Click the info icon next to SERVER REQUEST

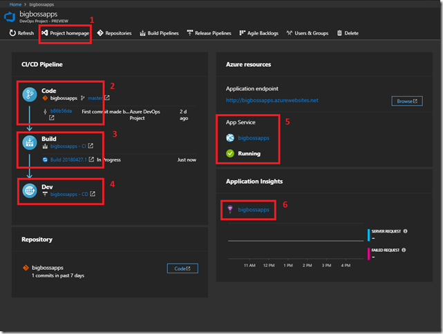pos(405,231)
